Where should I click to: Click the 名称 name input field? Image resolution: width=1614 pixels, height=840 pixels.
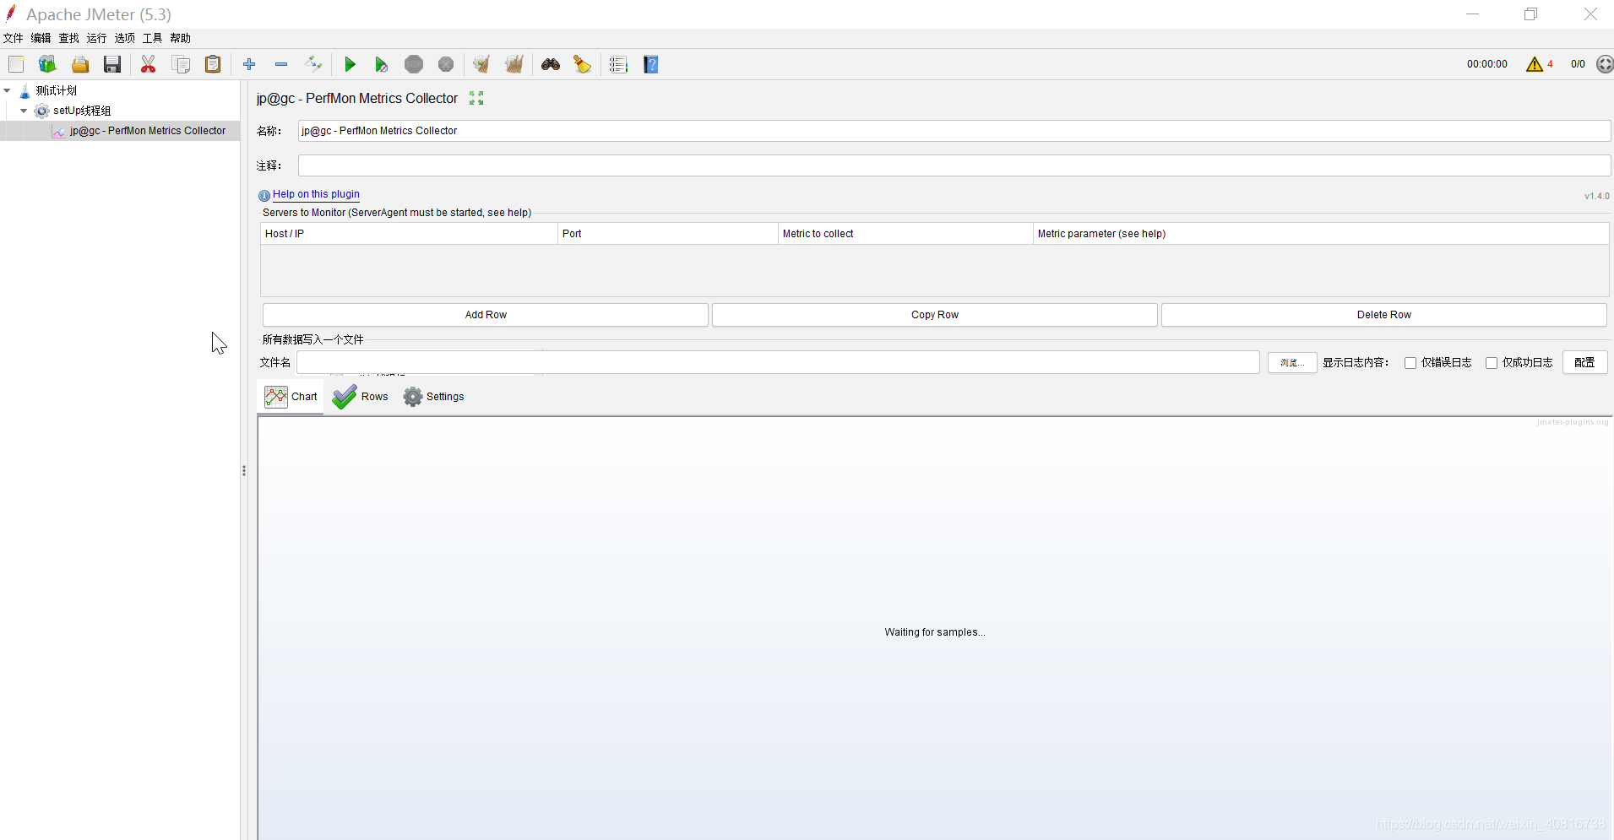coord(954,131)
